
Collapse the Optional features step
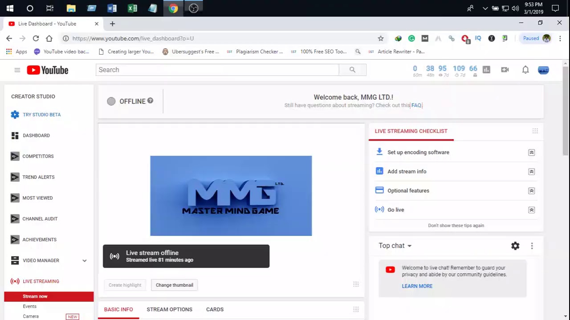pyautogui.click(x=531, y=191)
